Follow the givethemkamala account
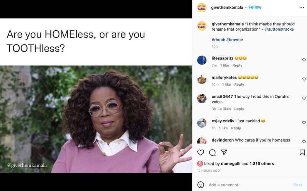Viewport: 307px width, 191px height. [x=255, y=7]
